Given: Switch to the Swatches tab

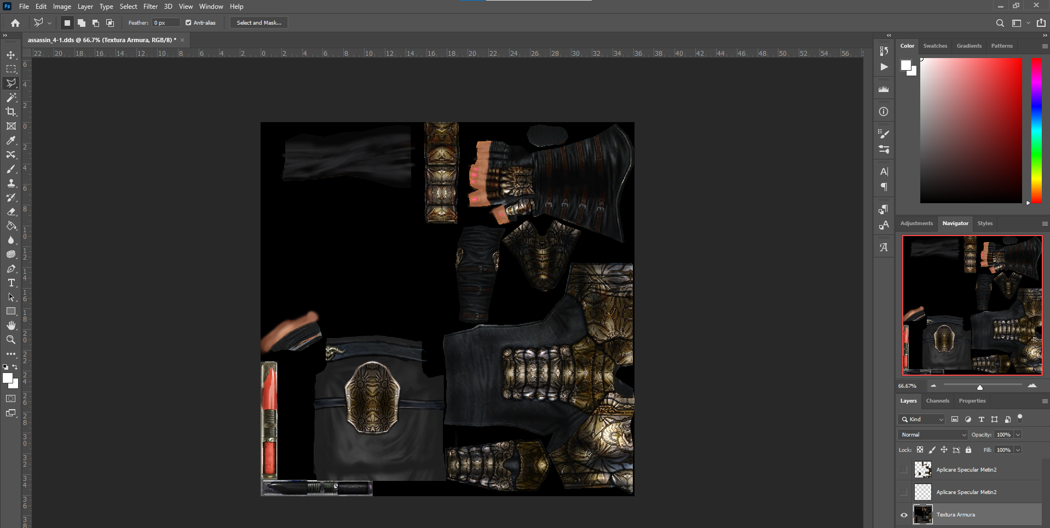Looking at the screenshot, I should click(x=935, y=46).
